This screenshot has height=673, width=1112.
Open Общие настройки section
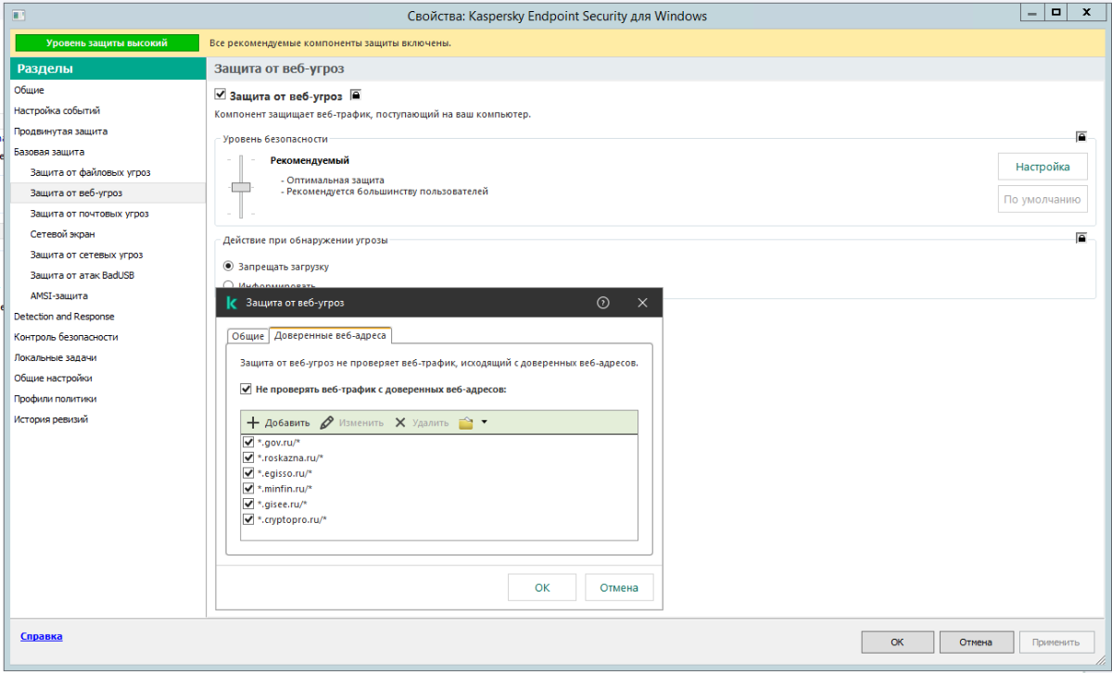pos(53,378)
